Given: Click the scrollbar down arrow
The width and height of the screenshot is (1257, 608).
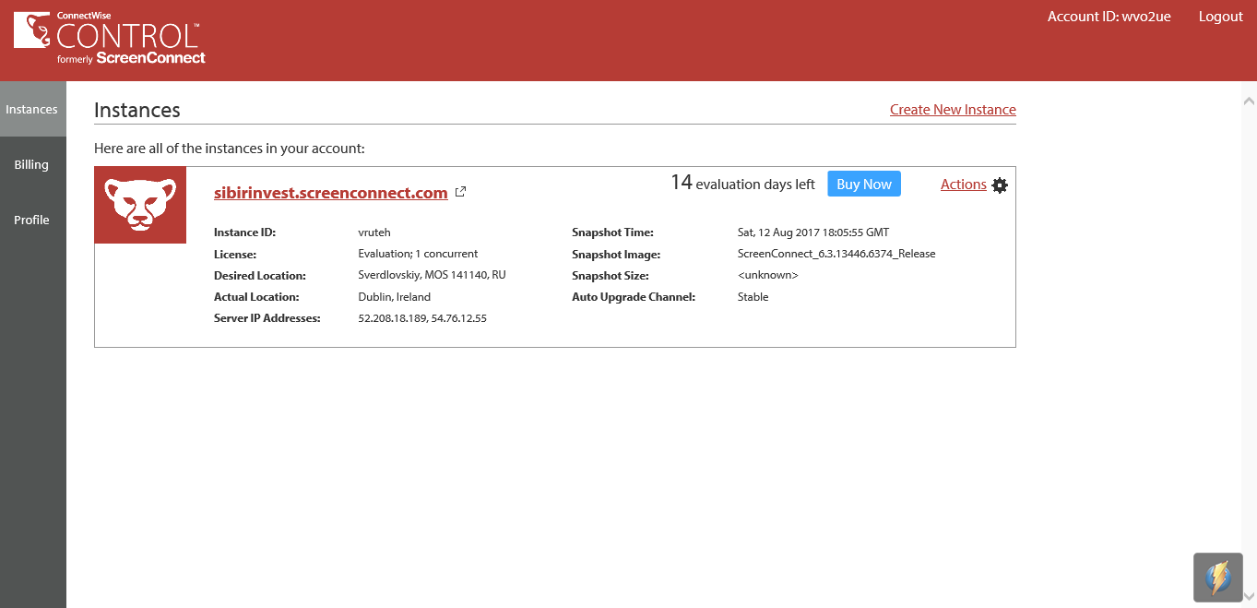Looking at the screenshot, I should [x=1249, y=596].
